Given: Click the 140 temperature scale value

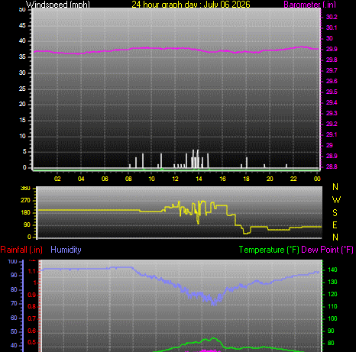Looking at the screenshot, I should pyautogui.click(x=332, y=270).
